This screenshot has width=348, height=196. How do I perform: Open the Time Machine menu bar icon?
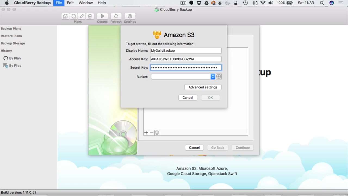pos(245,3)
